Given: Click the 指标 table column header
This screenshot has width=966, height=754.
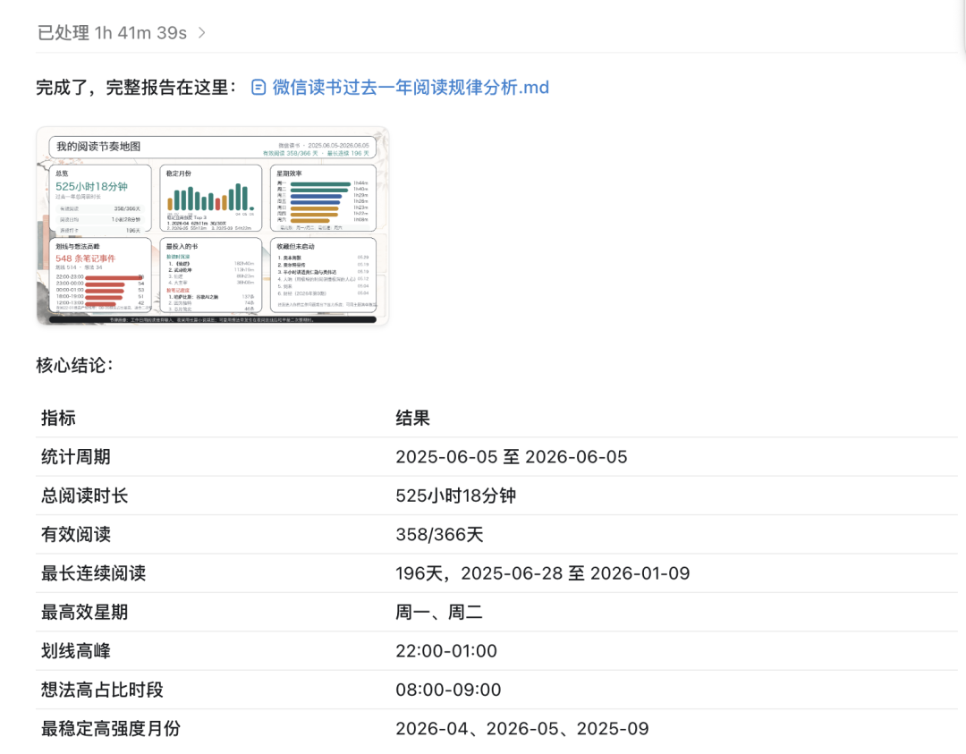Looking at the screenshot, I should click(x=58, y=419).
